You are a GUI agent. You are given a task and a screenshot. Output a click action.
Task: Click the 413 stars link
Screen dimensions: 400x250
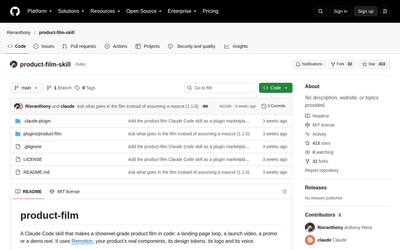click(317, 143)
